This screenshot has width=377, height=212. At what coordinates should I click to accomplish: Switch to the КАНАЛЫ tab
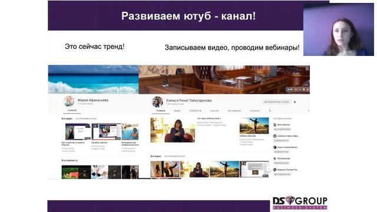click(214, 111)
